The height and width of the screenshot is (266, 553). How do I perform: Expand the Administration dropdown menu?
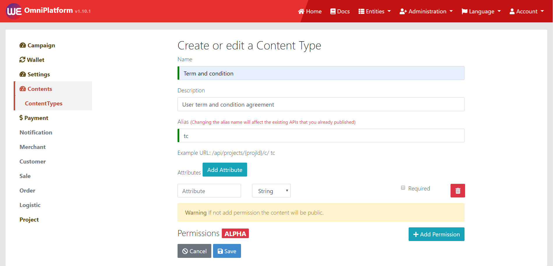[426, 11]
